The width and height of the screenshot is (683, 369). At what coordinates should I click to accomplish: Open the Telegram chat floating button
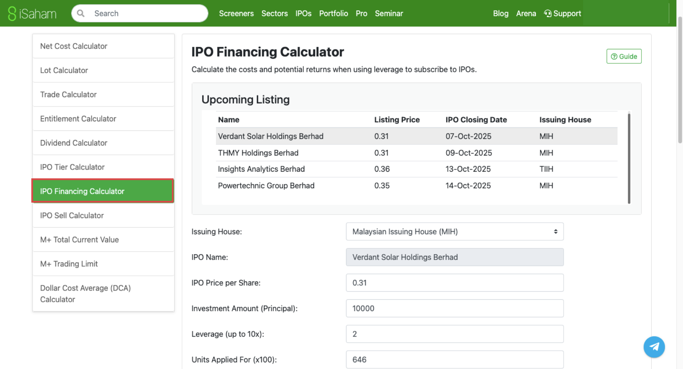tap(654, 347)
